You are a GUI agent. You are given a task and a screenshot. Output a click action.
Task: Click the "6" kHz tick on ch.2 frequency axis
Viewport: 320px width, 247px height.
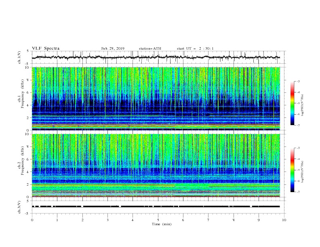(28, 159)
